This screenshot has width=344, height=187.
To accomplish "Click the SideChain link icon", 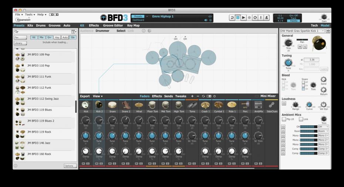I will click(272, 105).
